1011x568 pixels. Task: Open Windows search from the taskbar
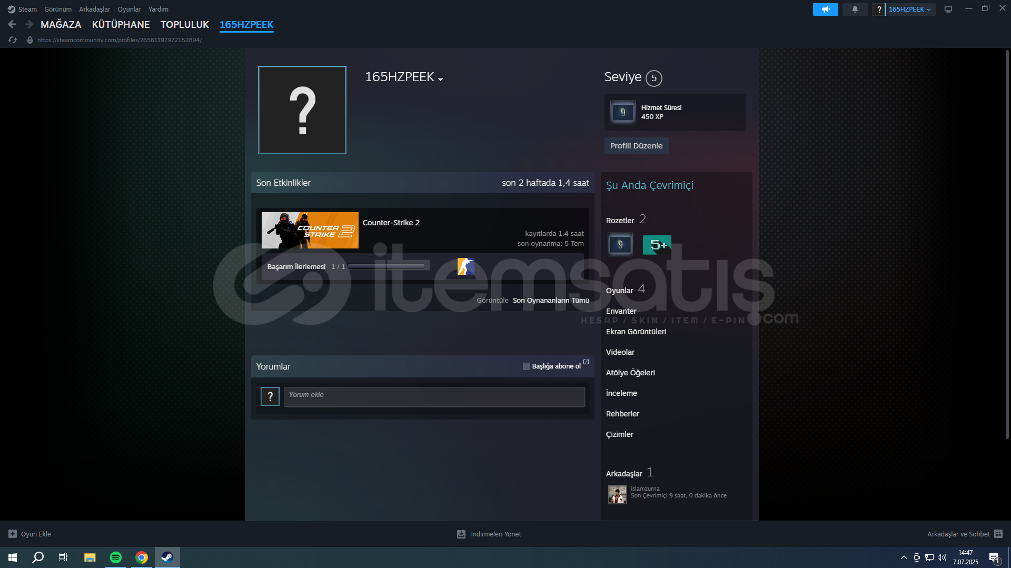point(38,557)
